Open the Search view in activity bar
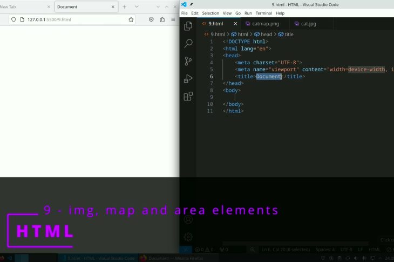 188,43
